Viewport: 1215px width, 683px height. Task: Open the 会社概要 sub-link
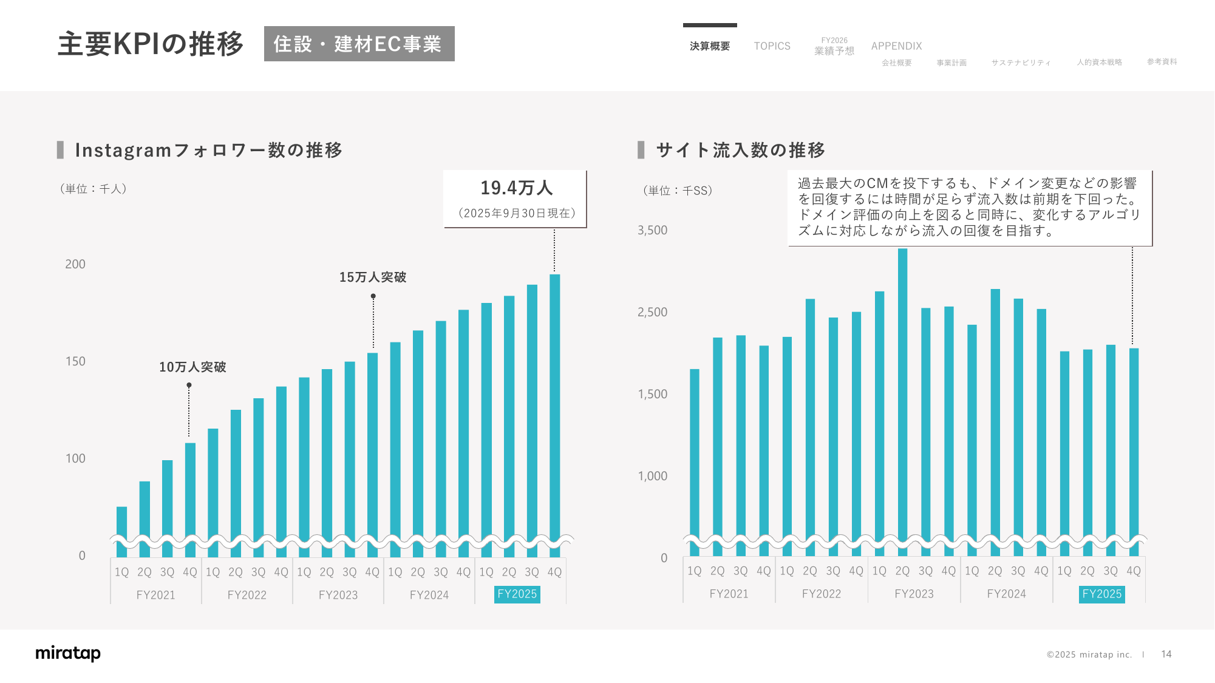click(896, 63)
